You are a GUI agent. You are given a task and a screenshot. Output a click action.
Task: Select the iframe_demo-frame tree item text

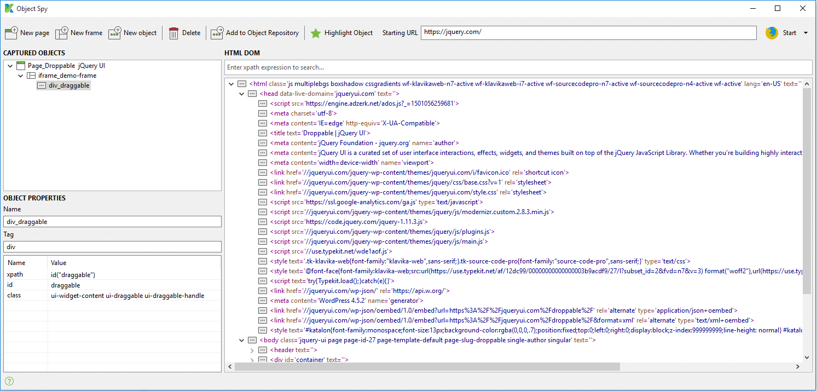tap(67, 76)
